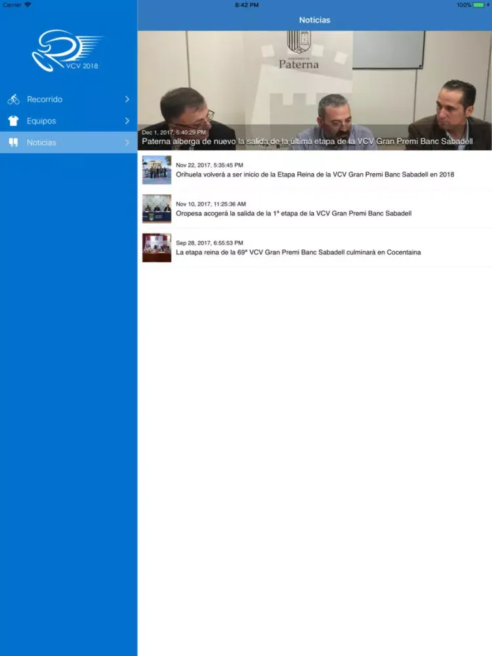Tap the Paterna featured banner photo

[x=315, y=91]
